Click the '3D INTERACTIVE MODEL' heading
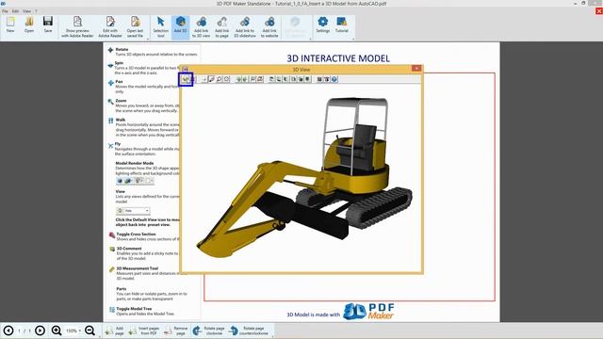This screenshot has height=339, width=603. click(x=338, y=58)
